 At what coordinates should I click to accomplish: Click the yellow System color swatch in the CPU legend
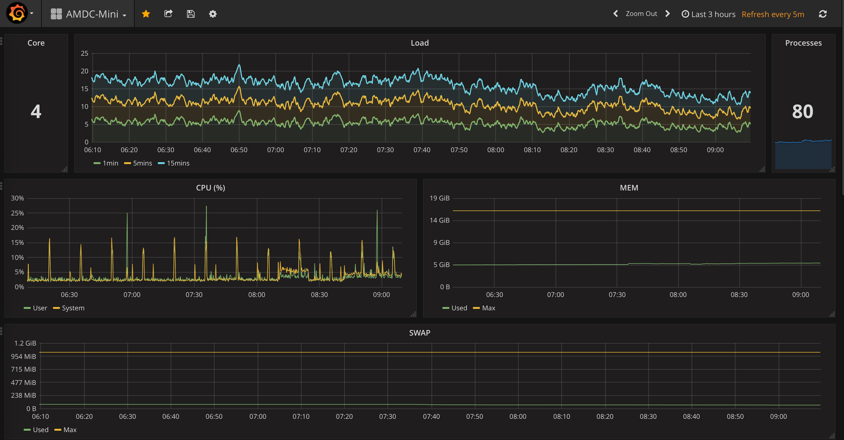(x=56, y=308)
